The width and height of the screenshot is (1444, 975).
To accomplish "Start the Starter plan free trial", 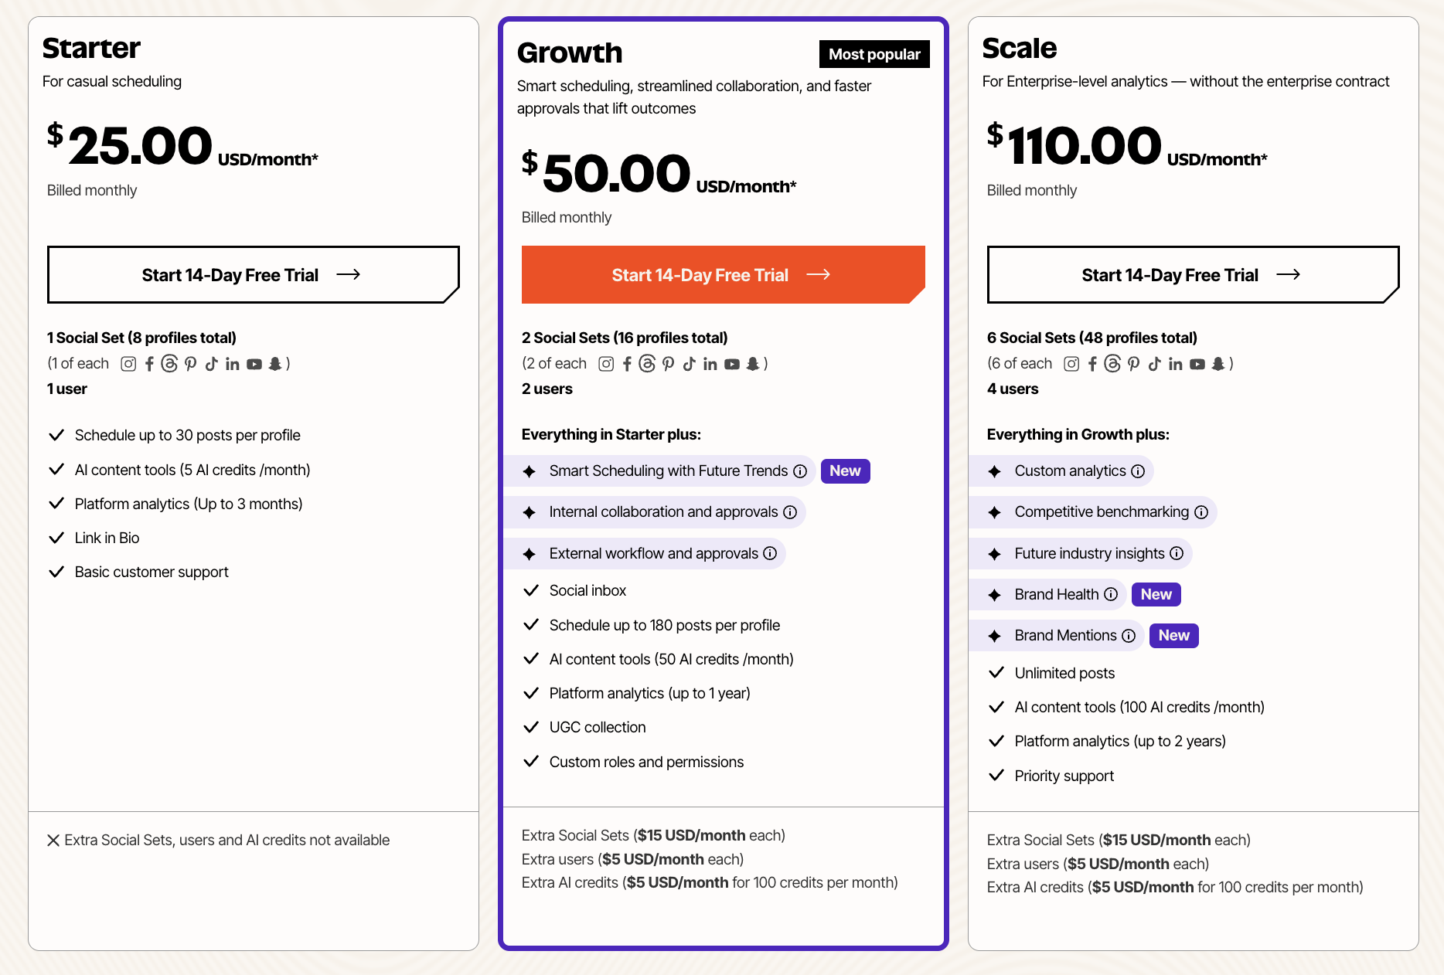I will [x=252, y=274].
